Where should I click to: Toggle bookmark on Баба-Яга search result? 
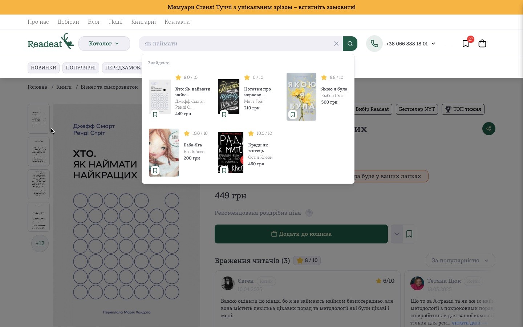click(155, 170)
